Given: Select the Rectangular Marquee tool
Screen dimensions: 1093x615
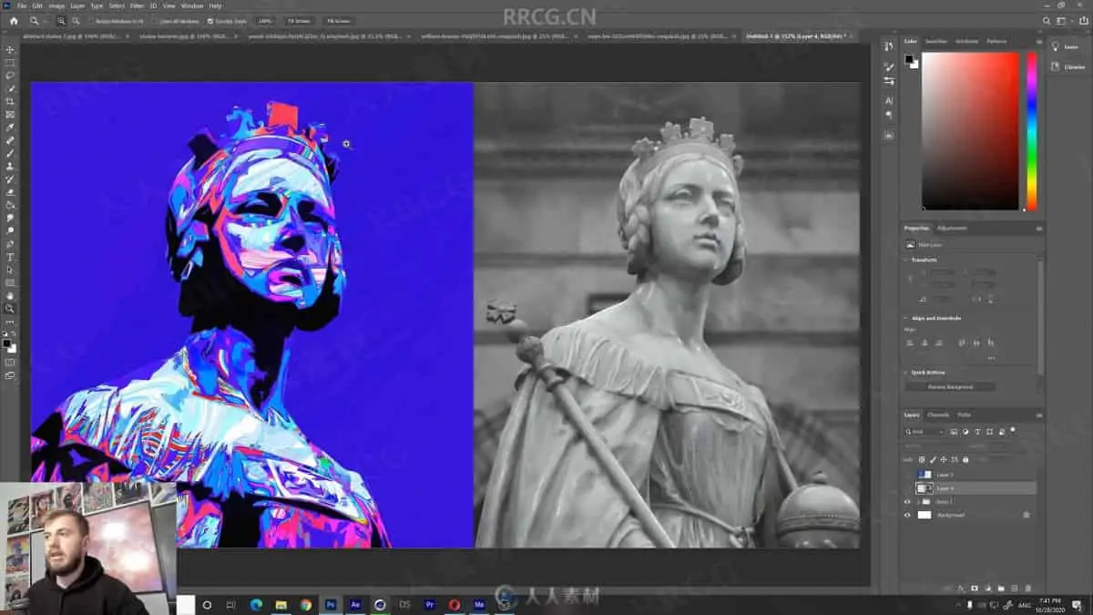Looking at the screenshot, I should 10,63.
